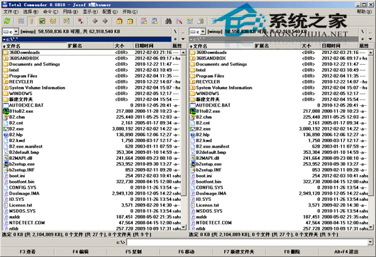Click the F3 查看 view button
The height and width of the screenshot is (257, 376).
[x=27, y=252]
